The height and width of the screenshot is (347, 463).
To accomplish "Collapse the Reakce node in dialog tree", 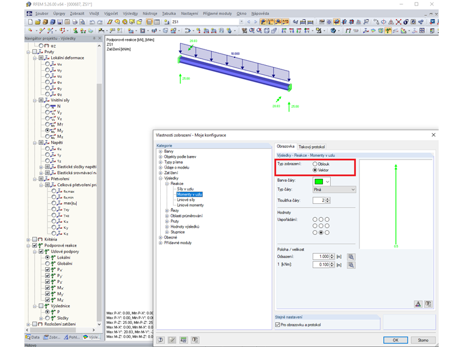I will [x=167, y=183].
